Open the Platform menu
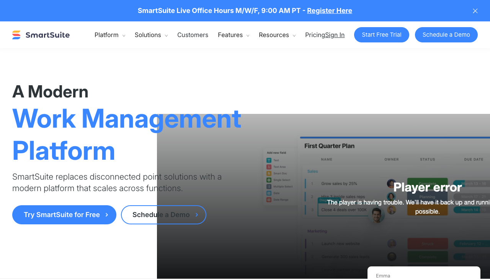Viewport: 490px width, 279px height. [x=106, y=35]
